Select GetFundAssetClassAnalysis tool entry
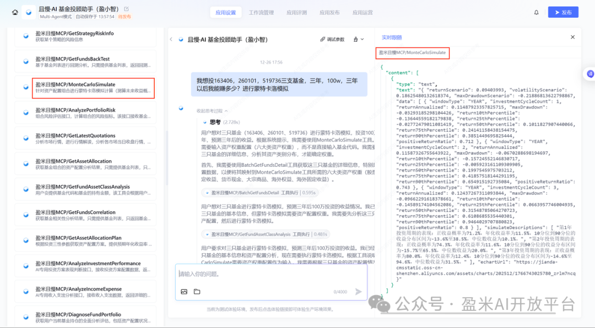Viewport: 595px width, 328px height. (85, 190)
